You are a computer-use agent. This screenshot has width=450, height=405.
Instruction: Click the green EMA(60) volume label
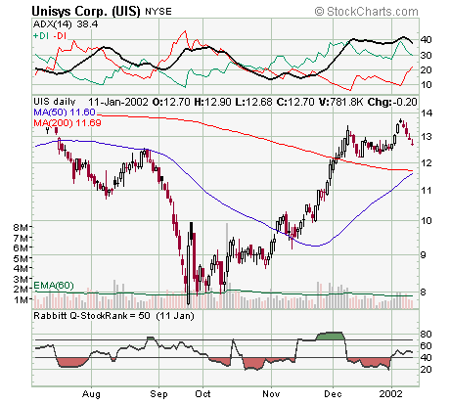tap(54, 286)
